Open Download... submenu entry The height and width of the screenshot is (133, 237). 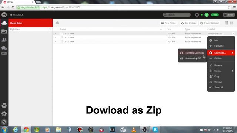click(221, 53)
